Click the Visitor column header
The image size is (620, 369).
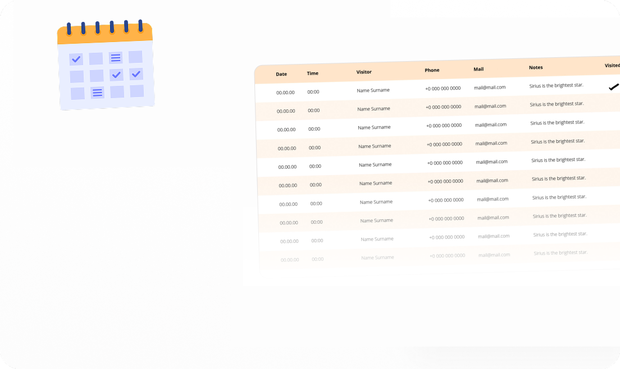pos(364,72)
